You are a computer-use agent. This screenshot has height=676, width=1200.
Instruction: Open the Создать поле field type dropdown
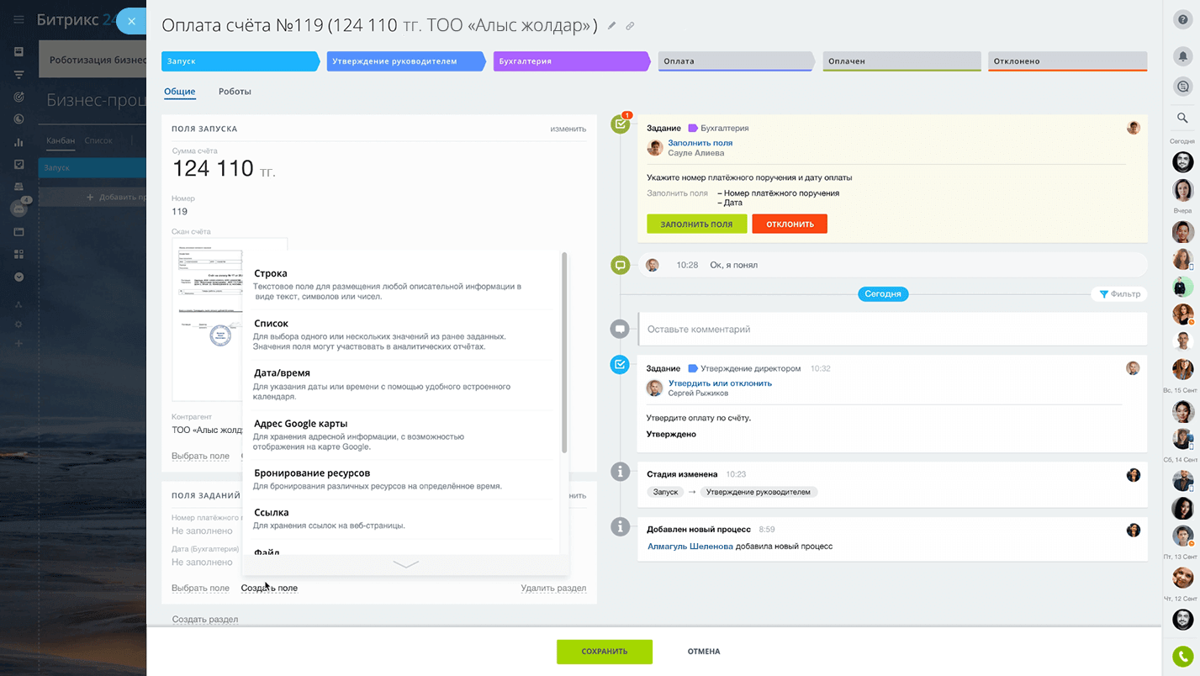coord(269,588)
